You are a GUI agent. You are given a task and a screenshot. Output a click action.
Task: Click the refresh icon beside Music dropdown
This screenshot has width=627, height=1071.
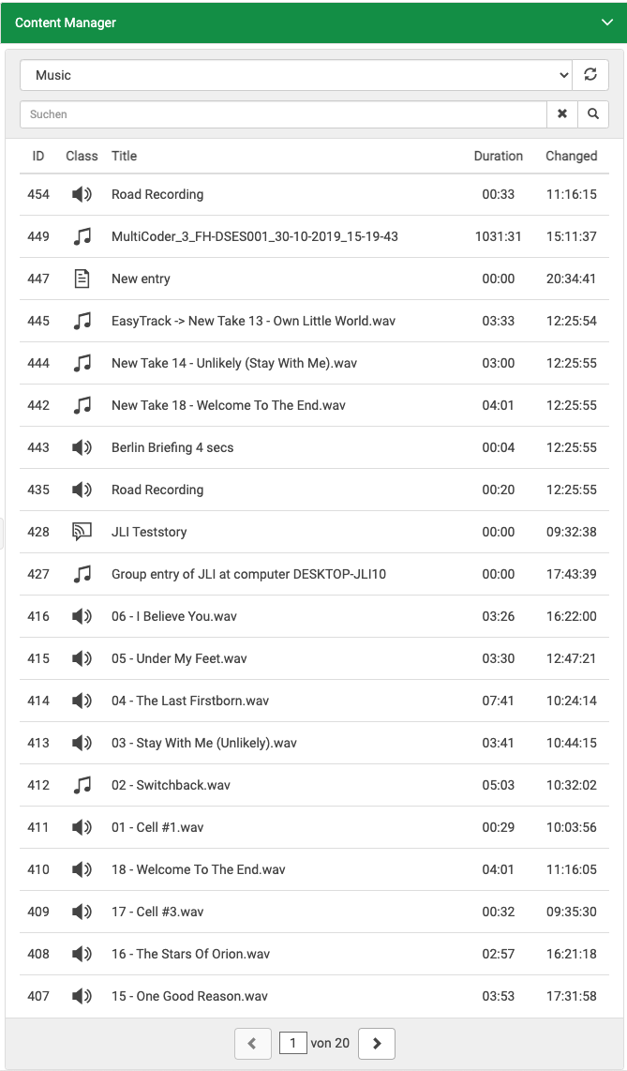pos(590,75)
